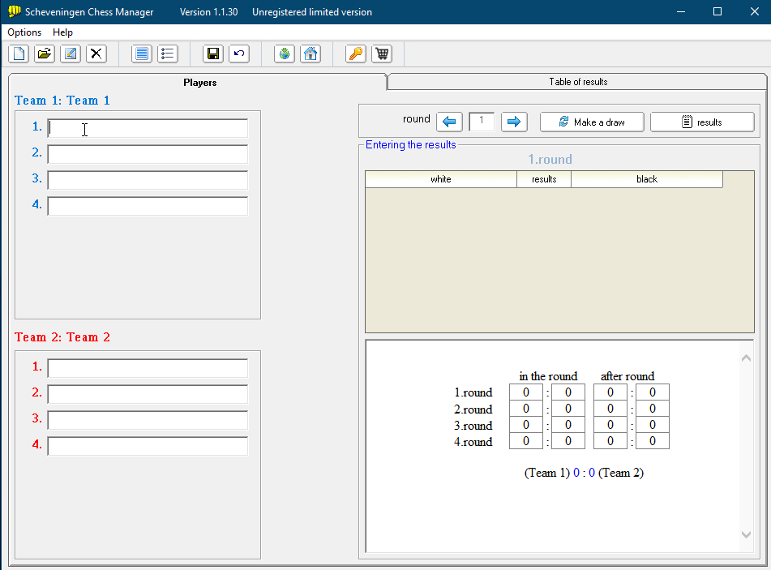The height and width of the screenshot is (570, 771).
Task: Click Team 1 player 1 name field
Action: [x=148, y=128]
